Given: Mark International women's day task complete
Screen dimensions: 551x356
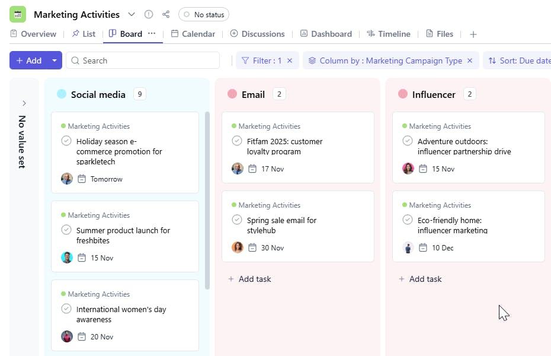Looking at the screenshot, I should point(66,309).
